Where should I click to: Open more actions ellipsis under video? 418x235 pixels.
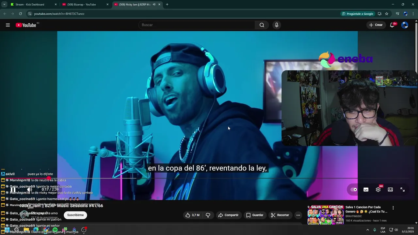click(298, 215)
